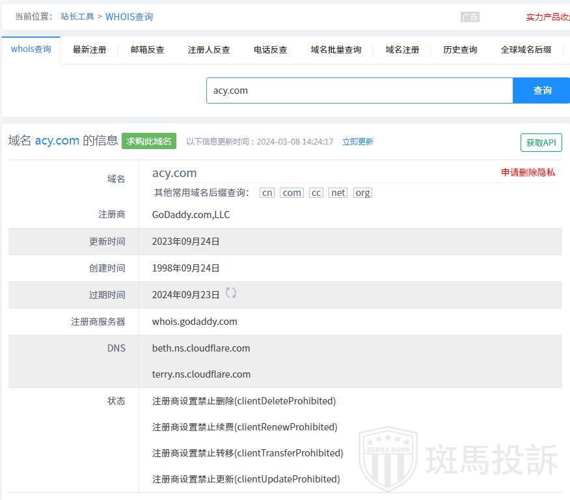
Task: Switch to 最新注册 tab
Action: (x=89, y=50)
